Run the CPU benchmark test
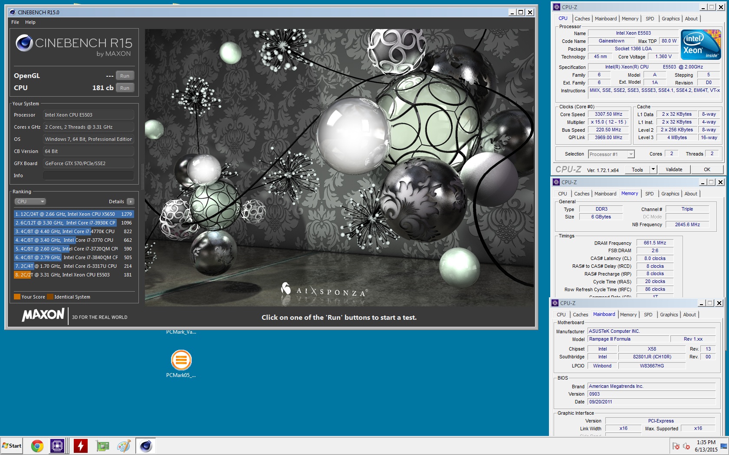The height and width of the screenshot is (455, 729). (125, 88)
